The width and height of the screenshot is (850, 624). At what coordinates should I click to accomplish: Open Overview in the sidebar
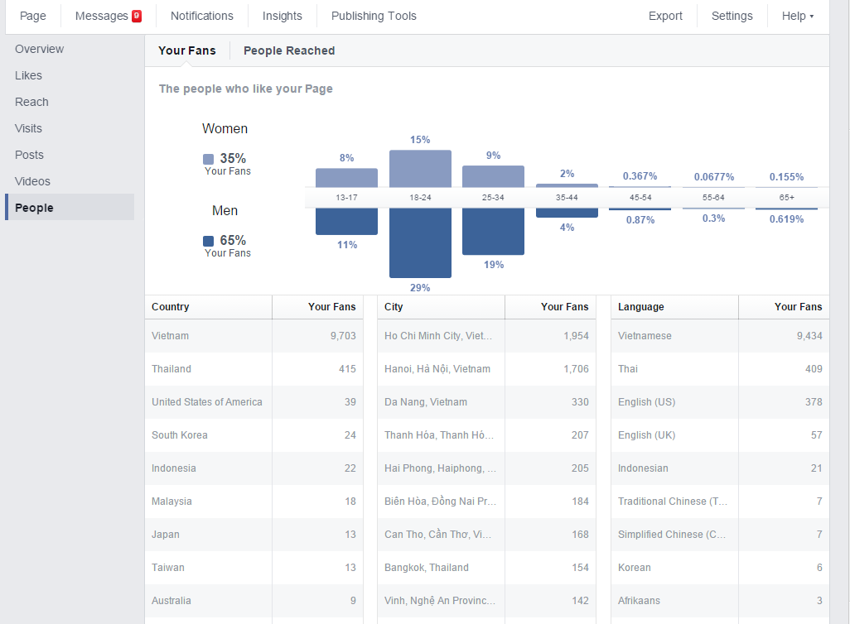39,49
